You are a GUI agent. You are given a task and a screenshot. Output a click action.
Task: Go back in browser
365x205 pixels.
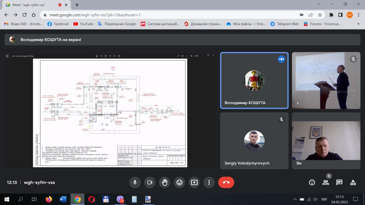pyautogui.click(x=6, y=15)
